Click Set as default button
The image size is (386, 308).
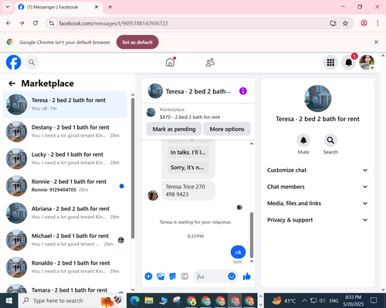(x=137, y=42)
